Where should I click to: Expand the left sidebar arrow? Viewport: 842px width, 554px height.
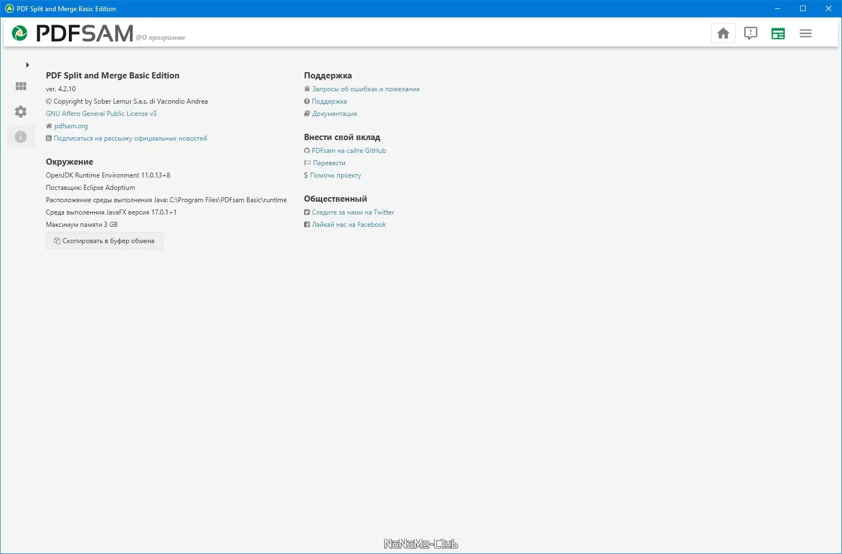pyautogui.click(x=27, y=65)
